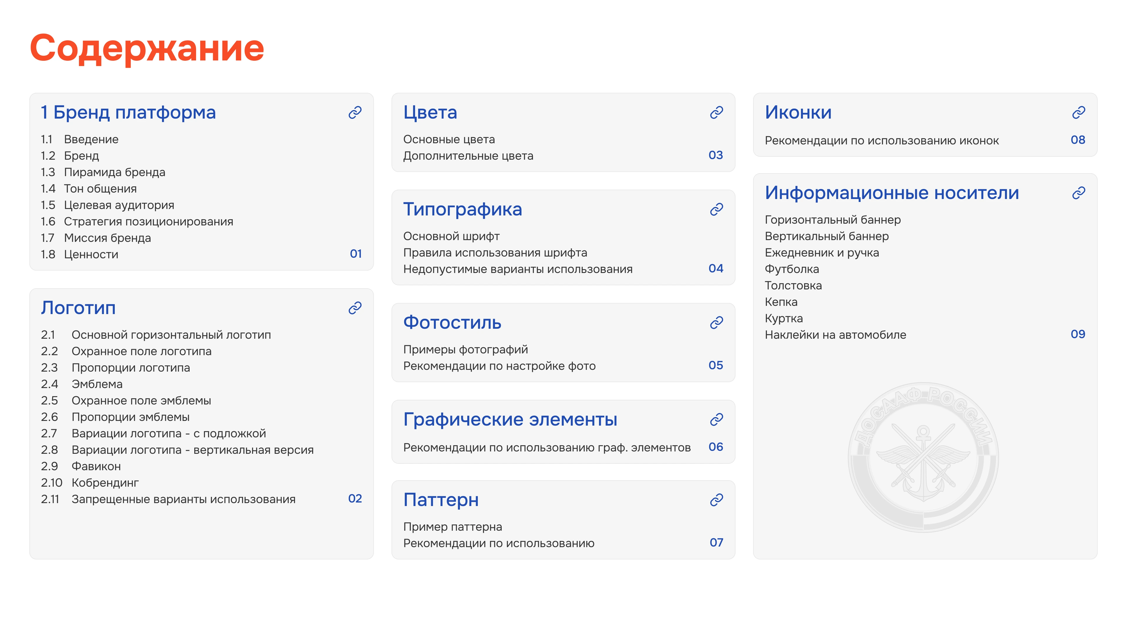Click page number 06 in Графические элементы card
This screenshot has height=634, width=1127.
tap(716, 447)
